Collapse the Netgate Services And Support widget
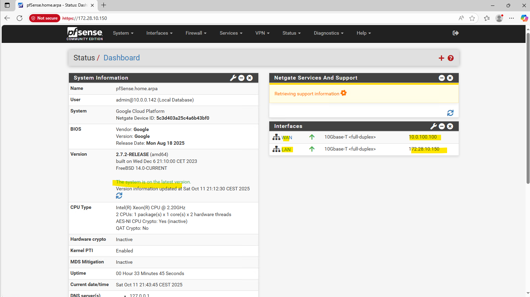 point(442,78)
